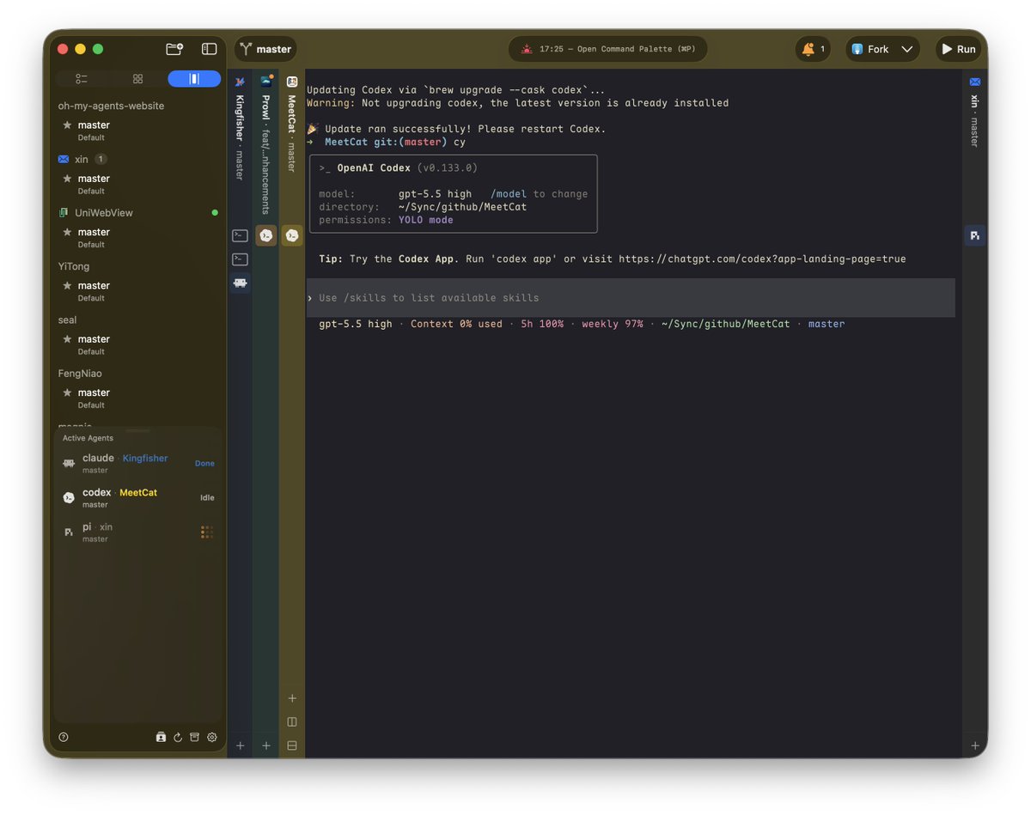Add new tab in Prowl column
The image size is (1031, 815).
[x=266, y=745]
